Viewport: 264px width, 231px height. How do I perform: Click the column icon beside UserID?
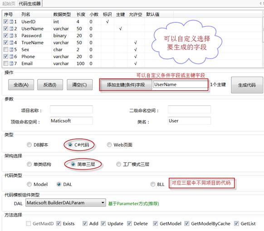(x=11, y=22)
